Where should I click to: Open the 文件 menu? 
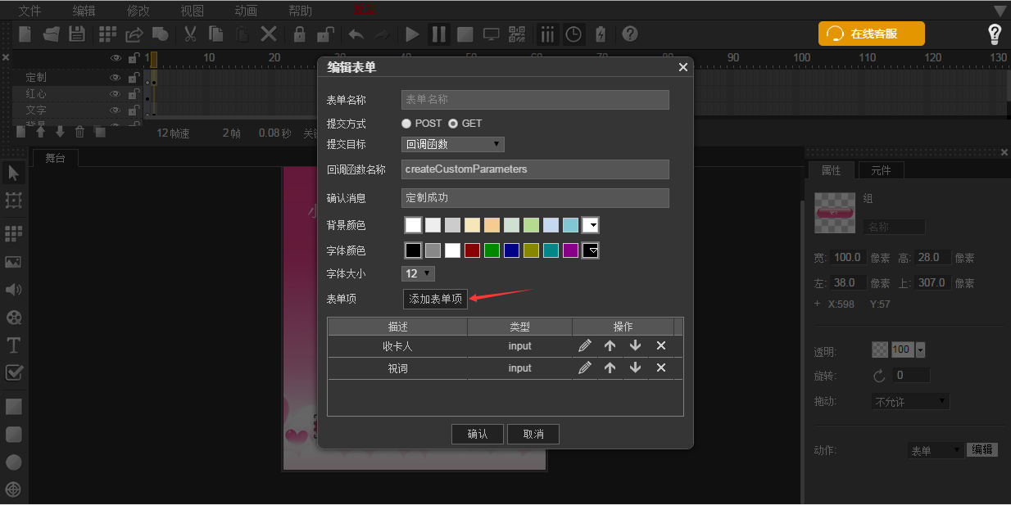tap(31, 11)
